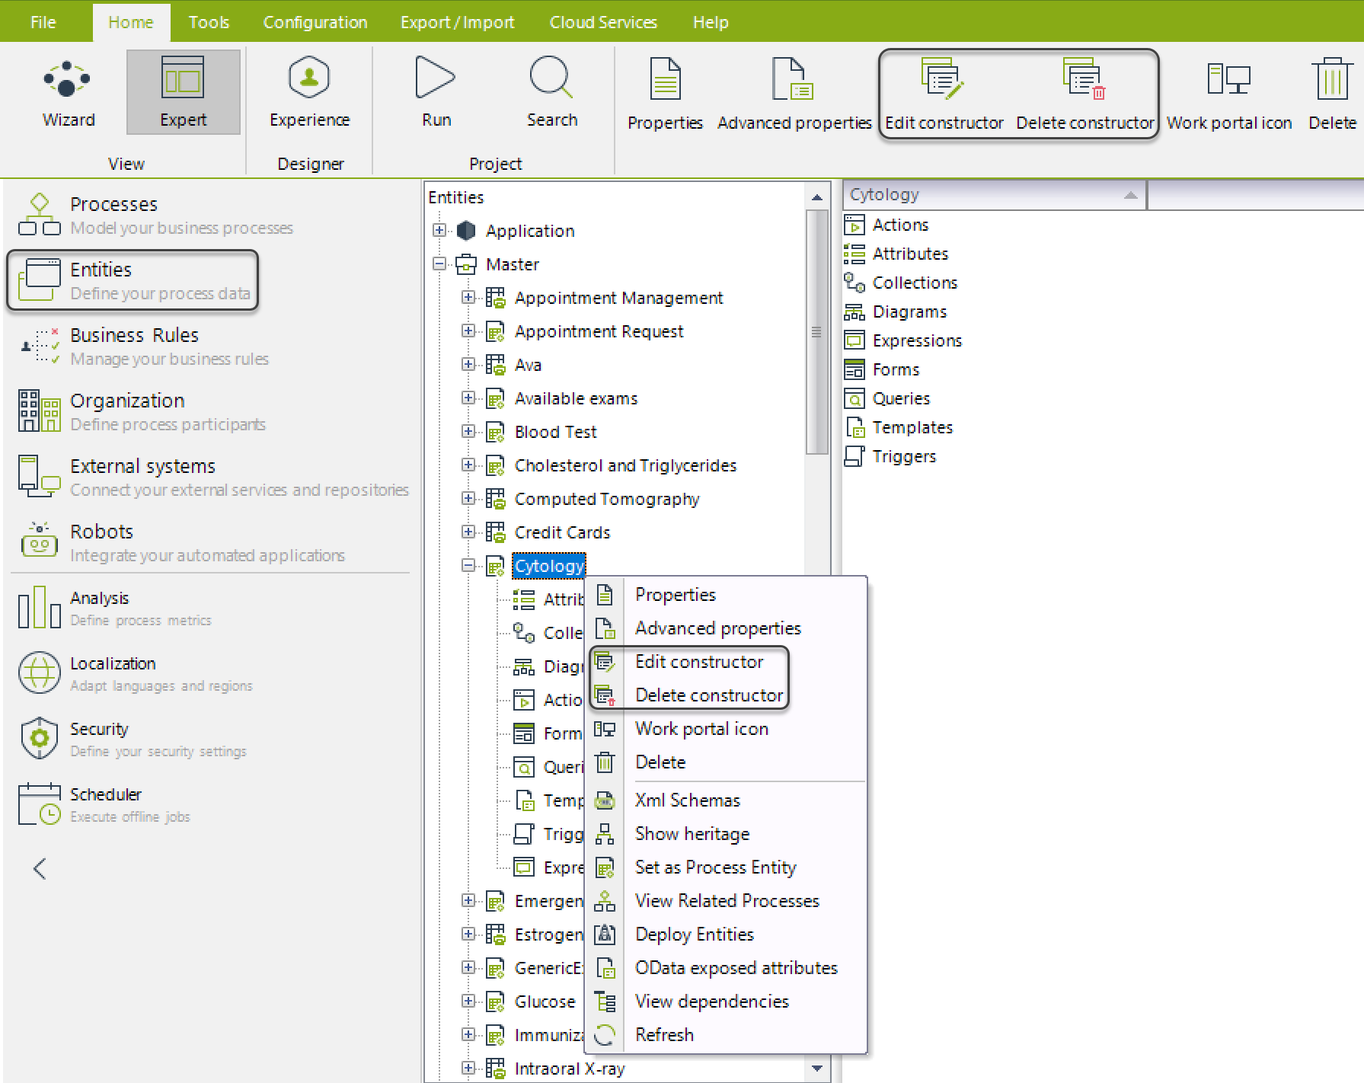Expand the Blood Test entity
The width and height of the screenshot is (1364, 1083).
468,431
